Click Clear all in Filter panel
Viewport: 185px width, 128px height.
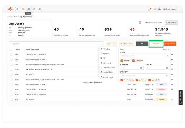[x=166, y=49]
